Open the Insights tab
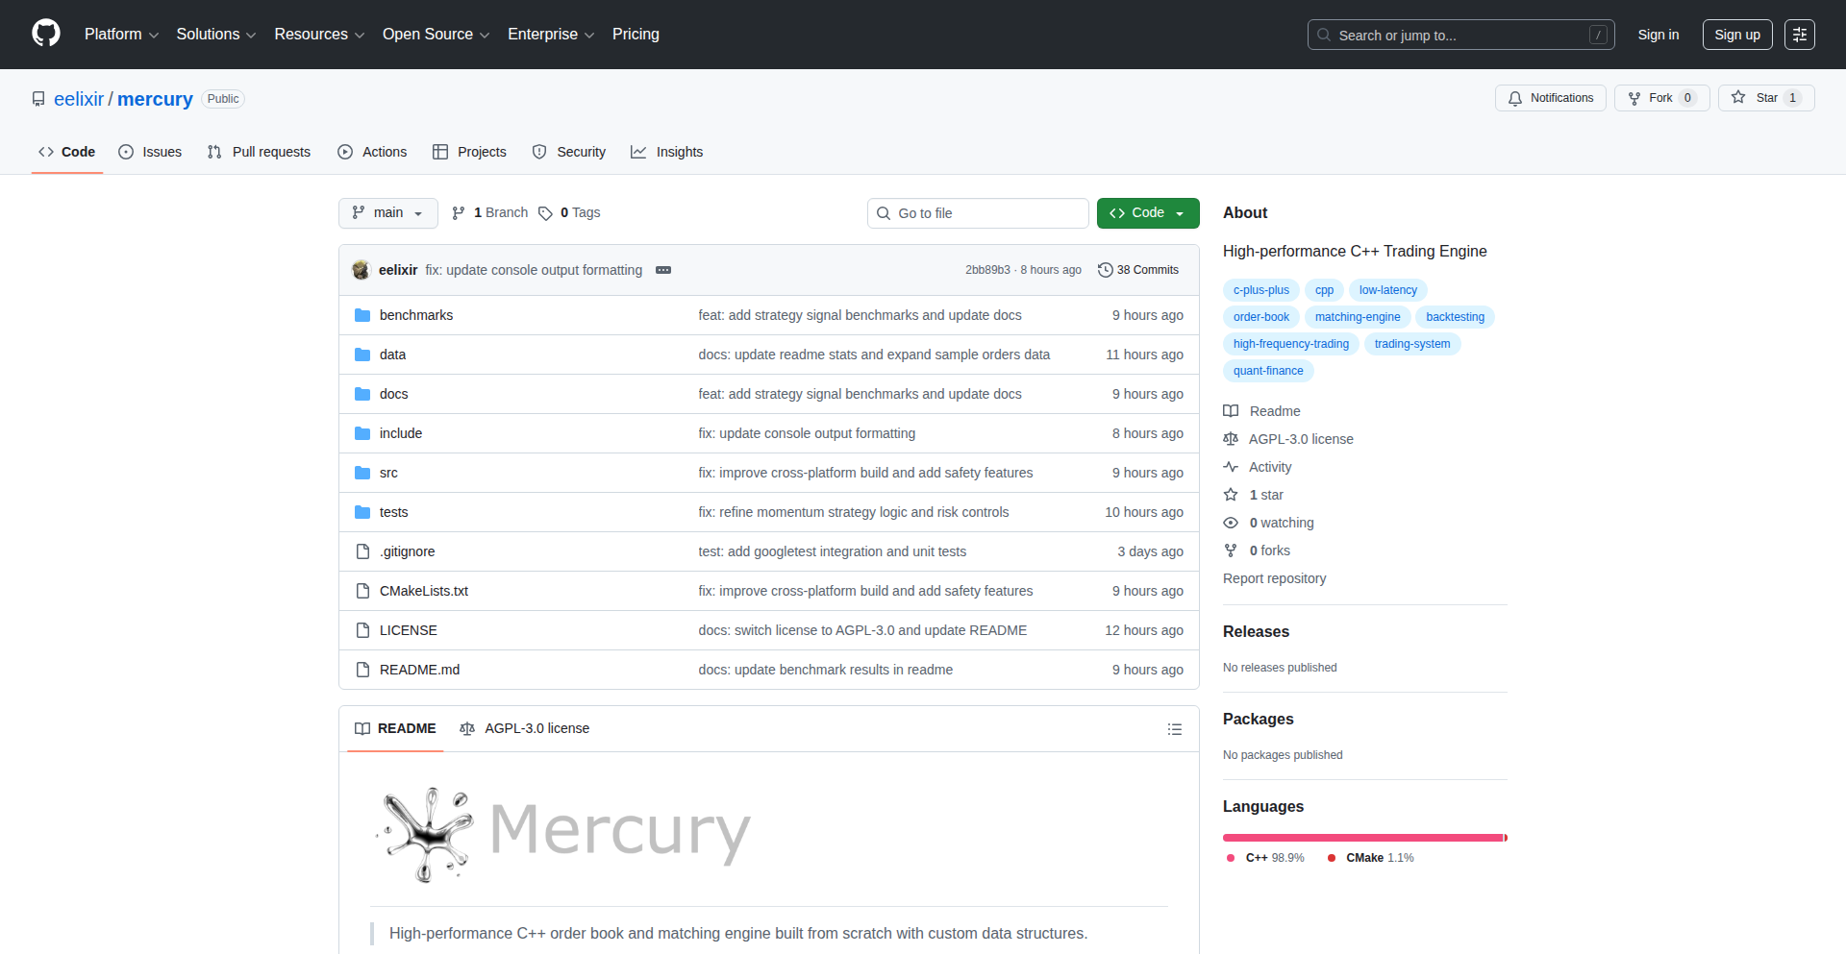Image resolution: width=1846 pixels, height=954 pixels. (x=667, y=152)
